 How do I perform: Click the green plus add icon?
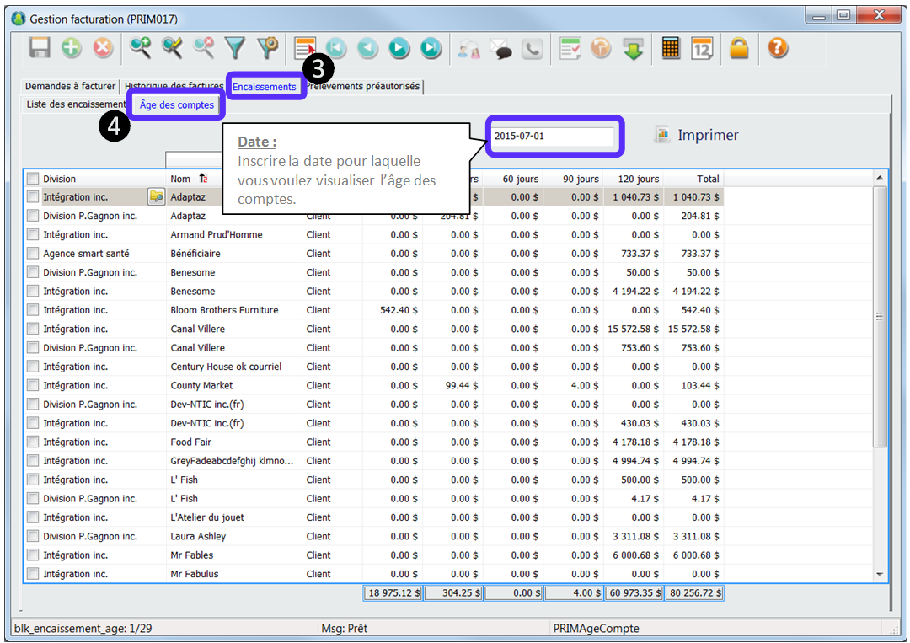pyautogui.click(x=72, y=49)
